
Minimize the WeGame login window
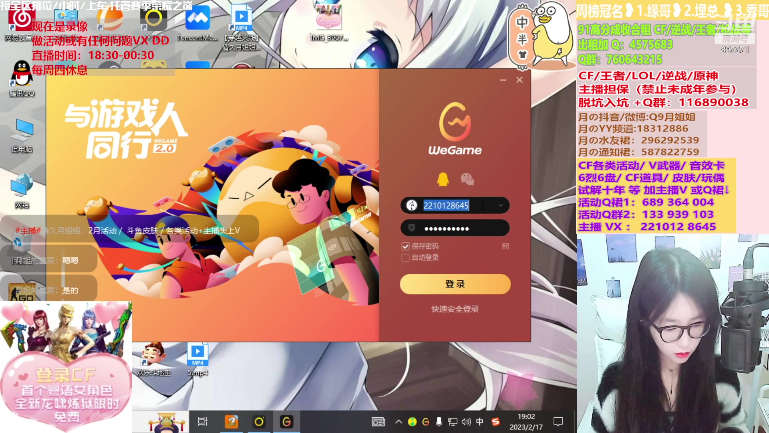tap(503, 80)
